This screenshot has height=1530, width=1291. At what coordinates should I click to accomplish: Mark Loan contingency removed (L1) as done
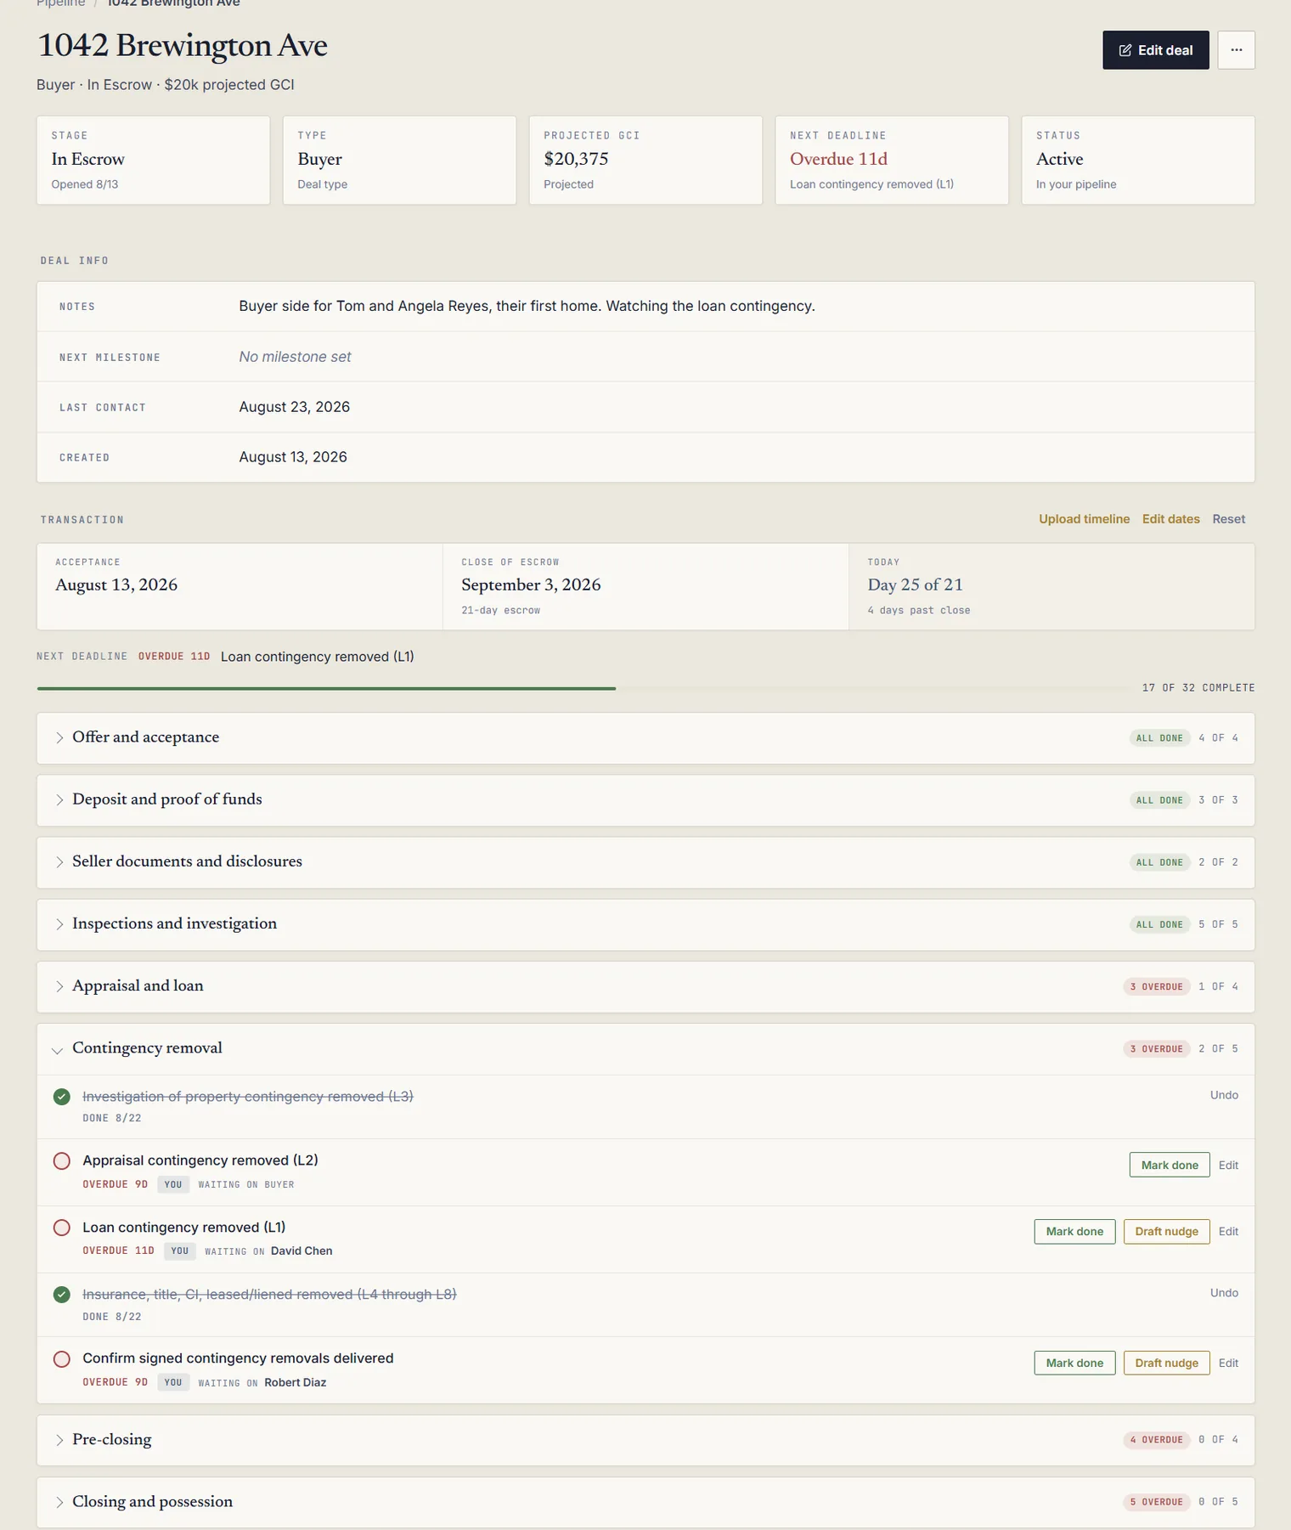pos(1074,1231)
